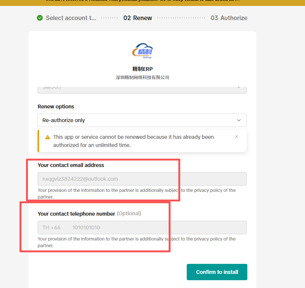
Task: Go to the Select account step
Action: pos(71,18)
